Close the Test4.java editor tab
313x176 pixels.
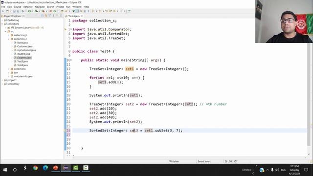(82, 16)
